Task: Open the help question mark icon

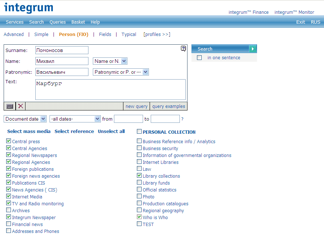Action: 183,49
